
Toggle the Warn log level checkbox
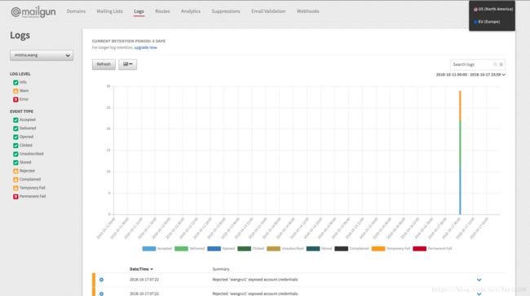pos(15,91)
